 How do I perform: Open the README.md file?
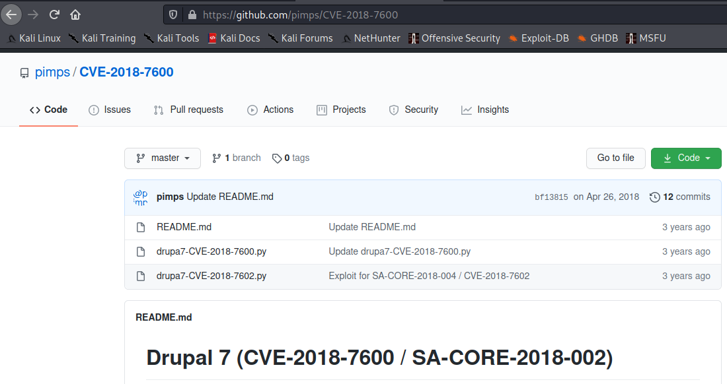click(x=184, y=227)
